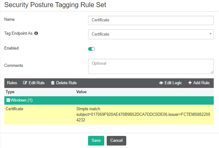Screen dimensions: 219x148
Task: Click the dropdown arrow of Tag Endpoint As
Action: tap(211, 34)
